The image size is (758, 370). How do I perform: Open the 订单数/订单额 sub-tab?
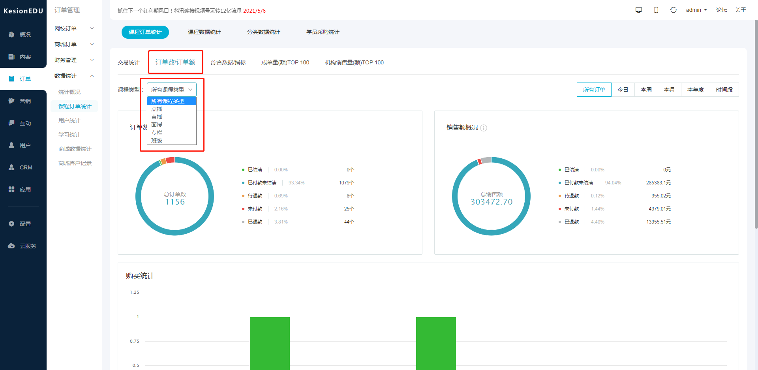tap(176, 62)
